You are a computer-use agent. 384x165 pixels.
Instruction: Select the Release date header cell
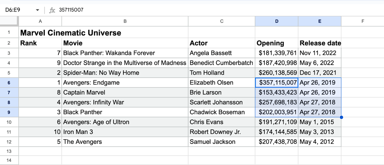pos(320,43)
